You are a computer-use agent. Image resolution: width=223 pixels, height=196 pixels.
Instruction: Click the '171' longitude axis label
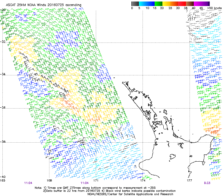coord(96,181)
